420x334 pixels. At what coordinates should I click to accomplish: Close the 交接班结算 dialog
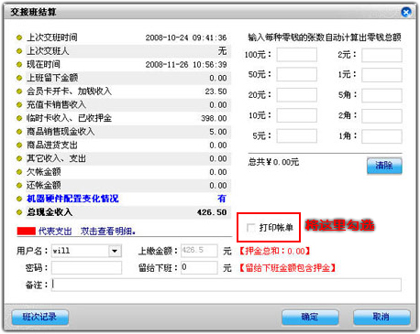[406, 12]
